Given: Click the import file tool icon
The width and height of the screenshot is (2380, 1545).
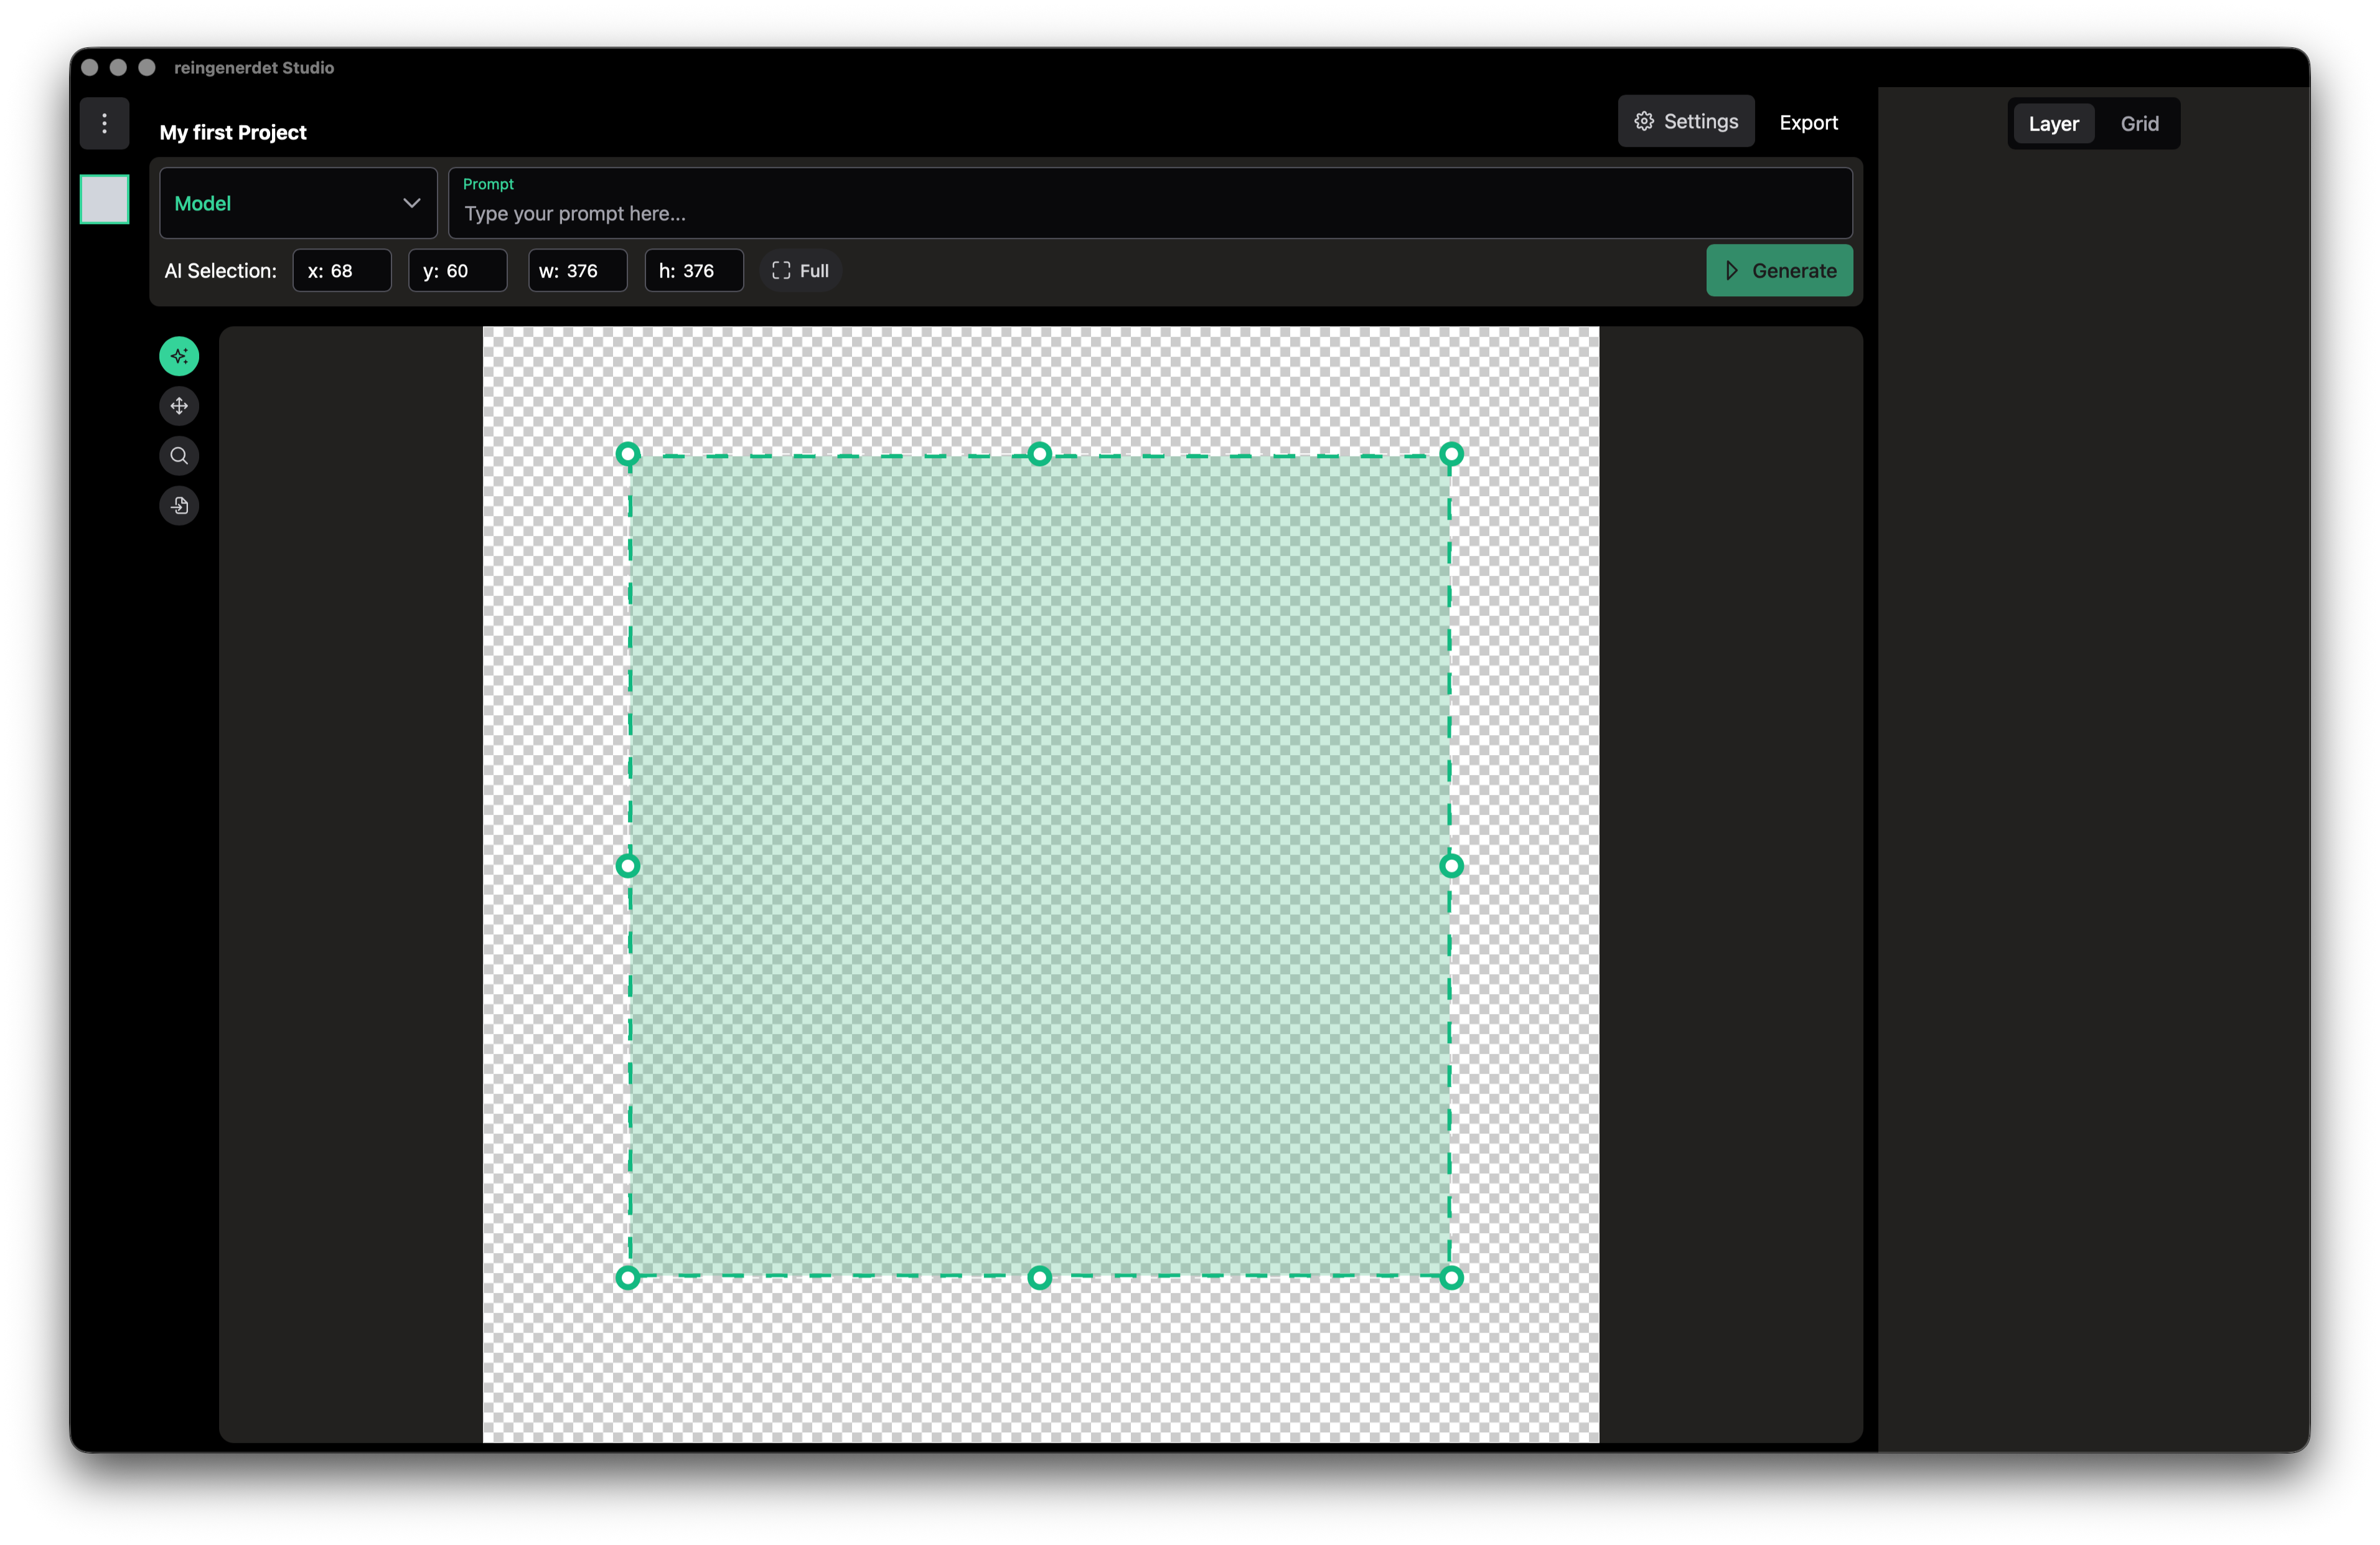Looking at the screenshot, I should [179, 506].
